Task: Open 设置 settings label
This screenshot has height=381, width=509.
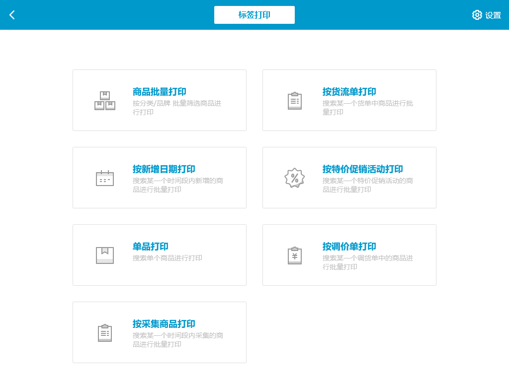Action: pyautogui.click(x=493, y=15)
